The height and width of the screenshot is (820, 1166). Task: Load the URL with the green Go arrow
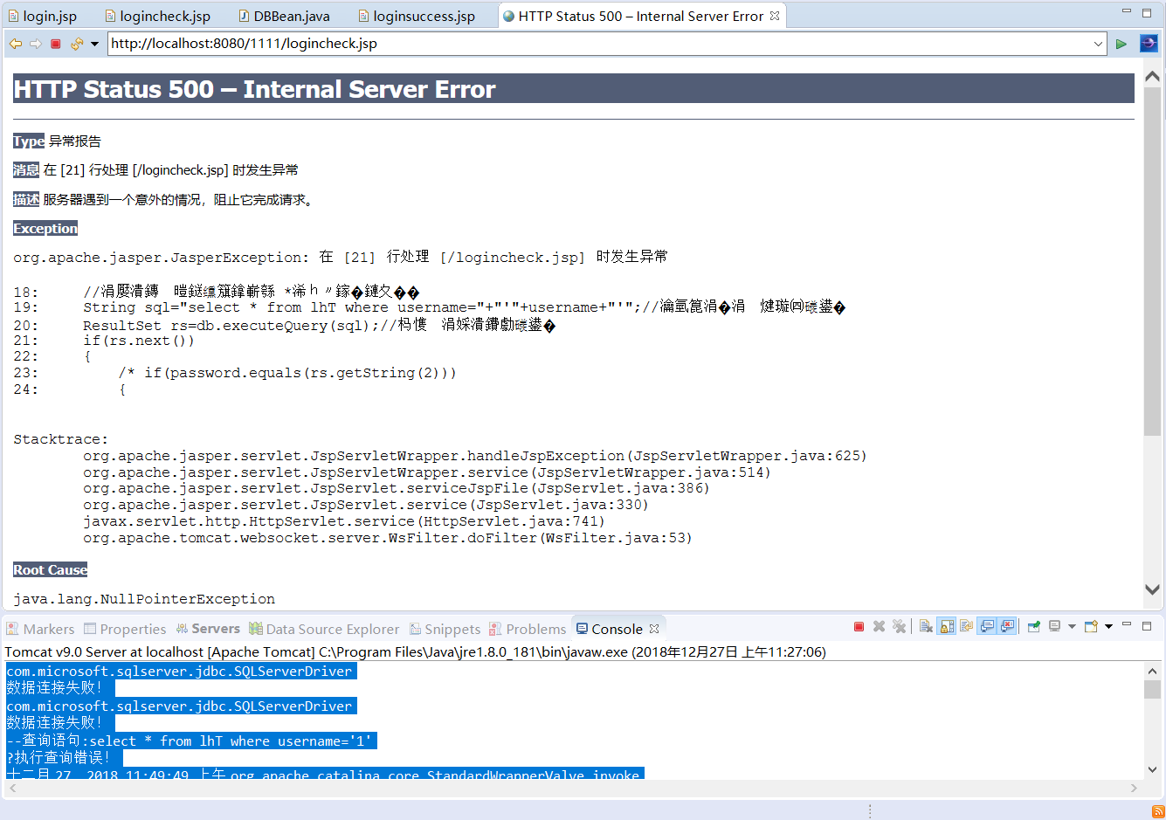point(1121,43)
